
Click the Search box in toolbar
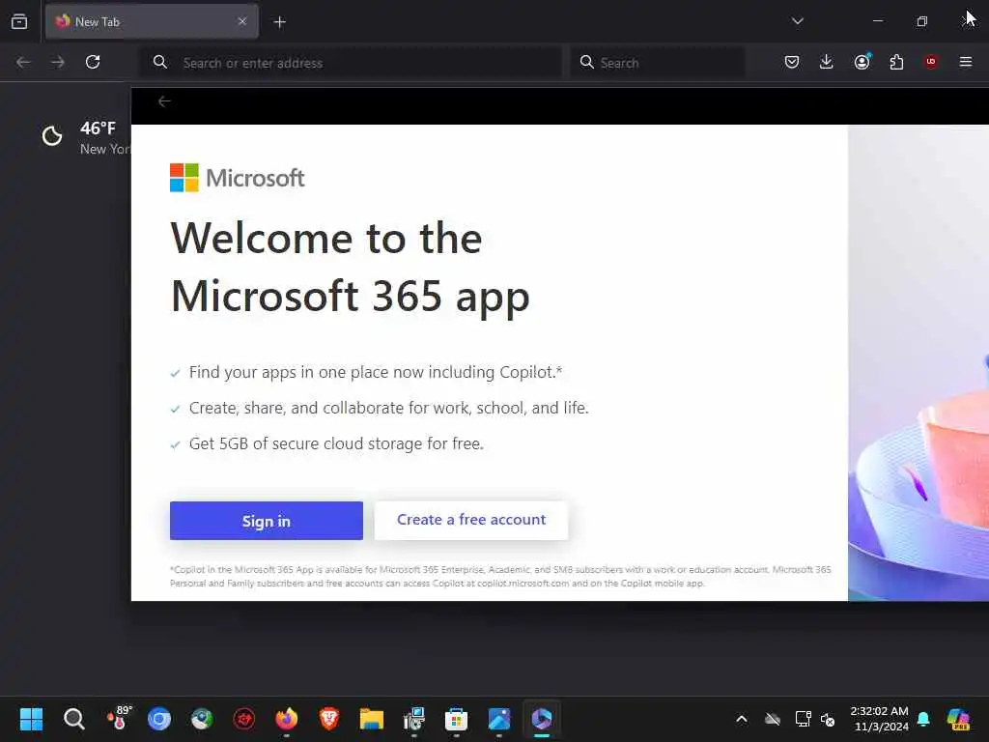click(x=657, y=63)
